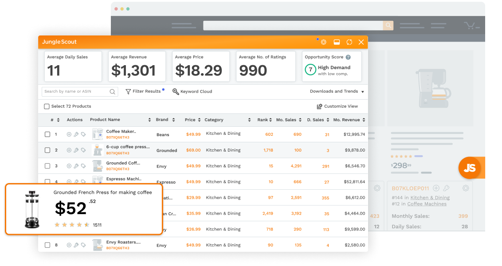Click add icon for row 3 Grounded Coff

(x=69, y=166)
